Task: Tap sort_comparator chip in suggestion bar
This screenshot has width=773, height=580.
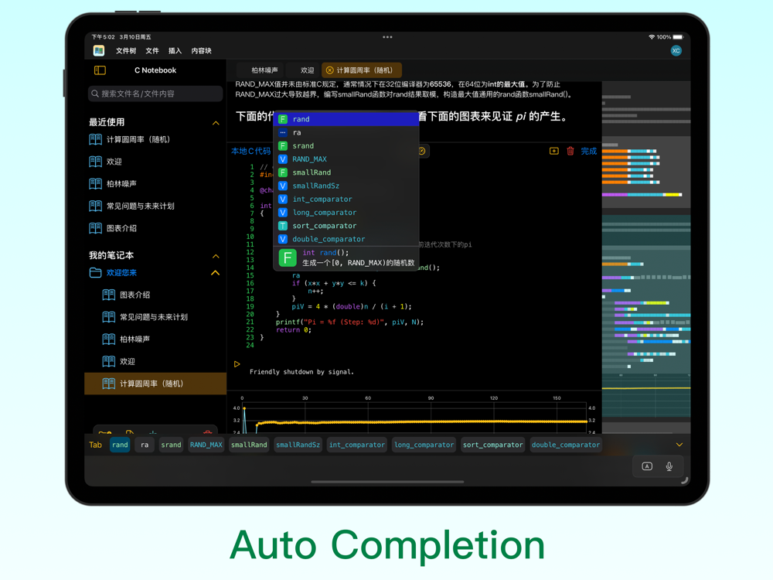Action: pyautogui.click(x=492, y=445)
